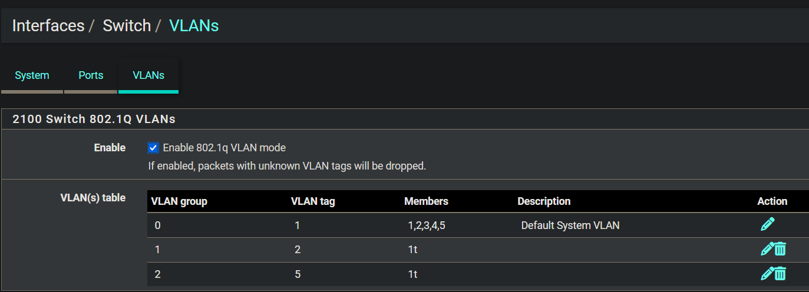Delete VLAN group 1 trash icon

pos(780,249)
